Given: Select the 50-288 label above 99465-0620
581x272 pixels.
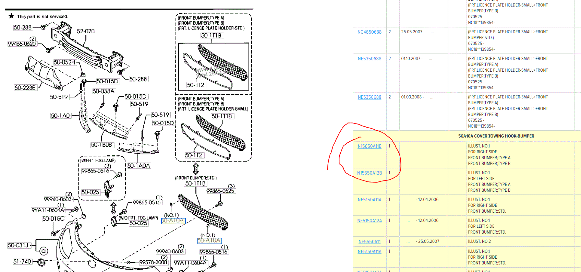Looking at the screenshot, I should pos(23,27).
